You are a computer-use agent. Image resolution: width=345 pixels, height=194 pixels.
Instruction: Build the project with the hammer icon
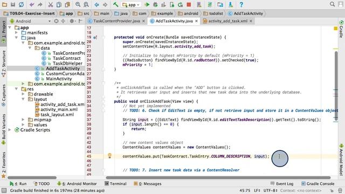115,4
